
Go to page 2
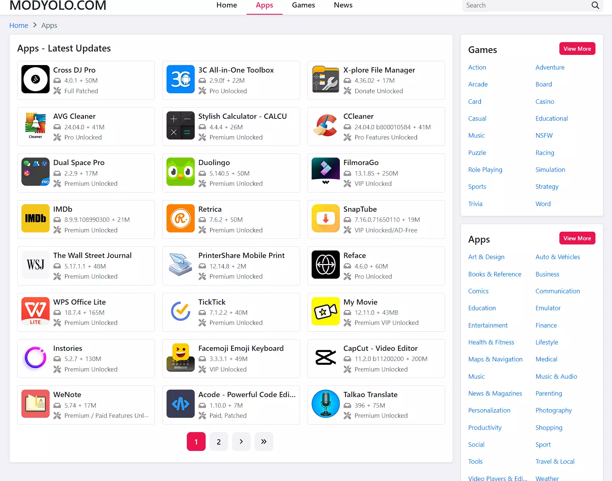[219, 442]
